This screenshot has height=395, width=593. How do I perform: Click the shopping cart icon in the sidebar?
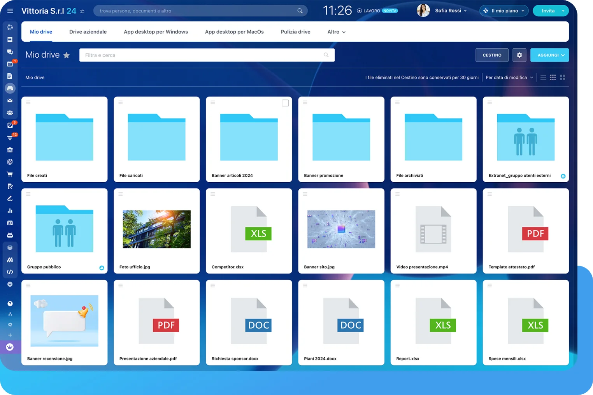[10, 174]
